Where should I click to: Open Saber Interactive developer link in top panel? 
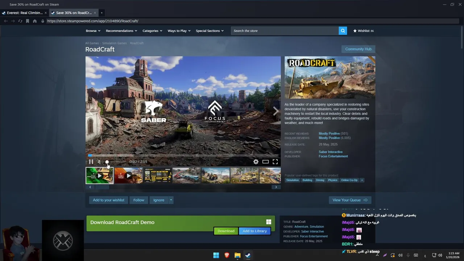coord(331,152)
